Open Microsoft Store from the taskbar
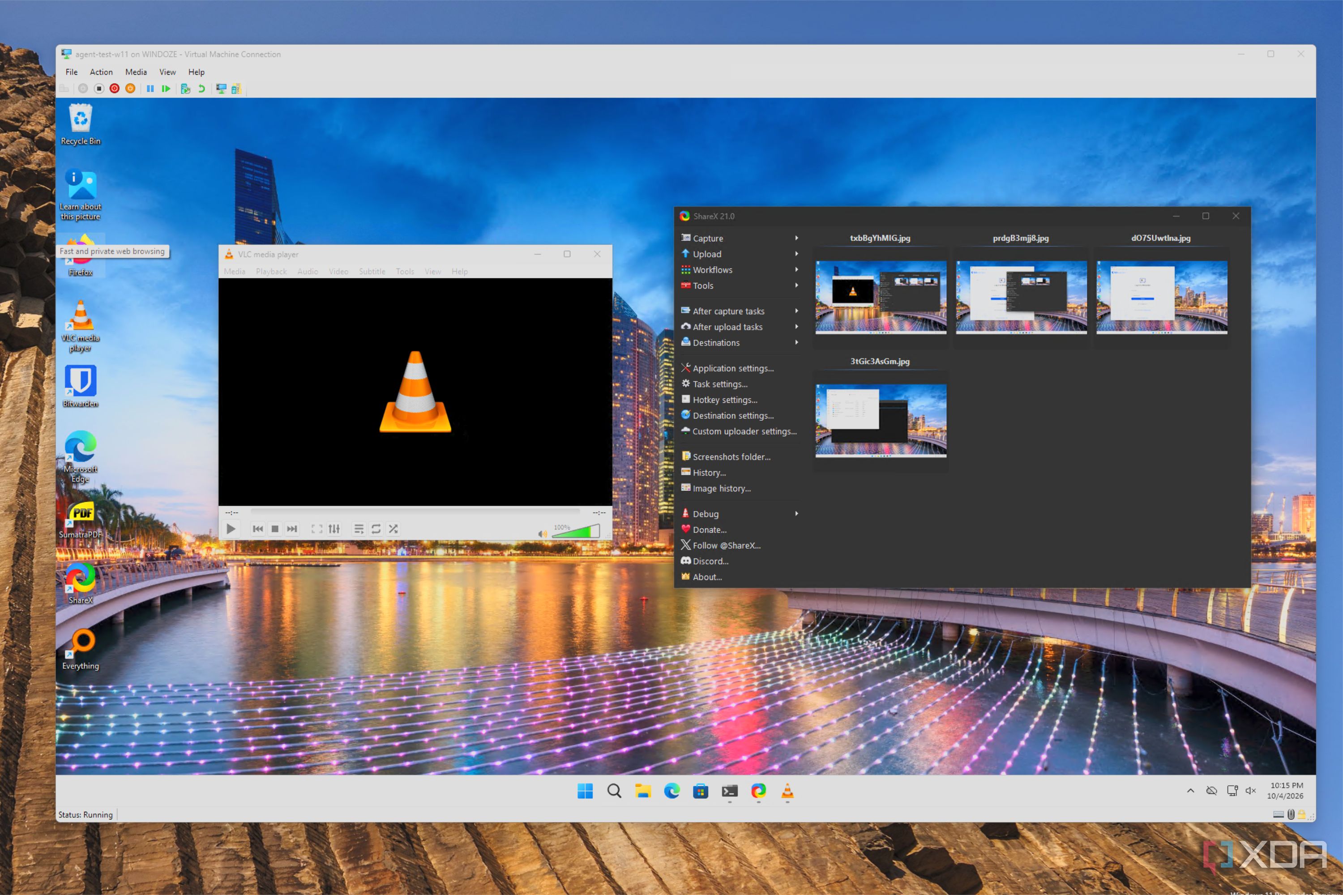Image resolution: width=1343 pixels, height=895 pixels. coord(701,791)
